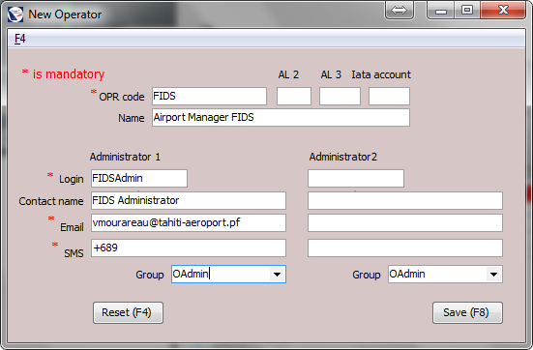Click the 'OPR code' label
This screenshot has width=533, height=350.
(122, 97)
